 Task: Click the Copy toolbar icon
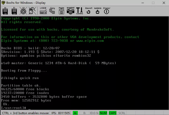pos(52,10)
